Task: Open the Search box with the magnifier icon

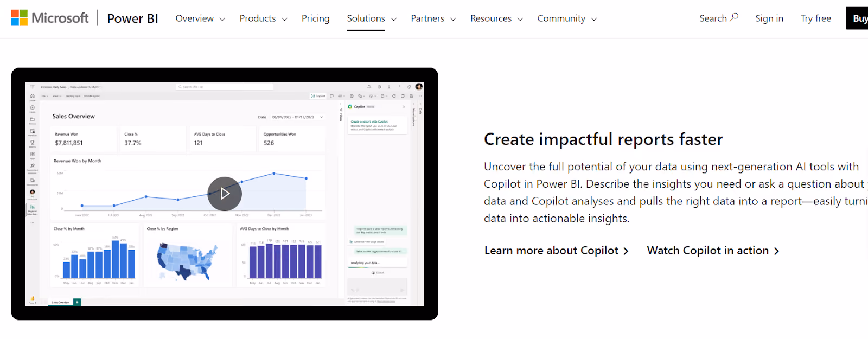Action: [x=719, y=18]
